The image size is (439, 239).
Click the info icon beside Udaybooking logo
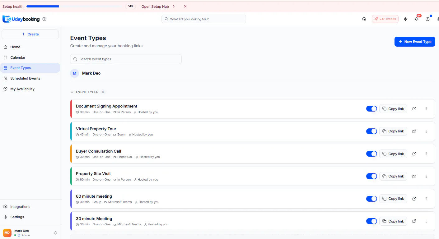click(44, 19)
